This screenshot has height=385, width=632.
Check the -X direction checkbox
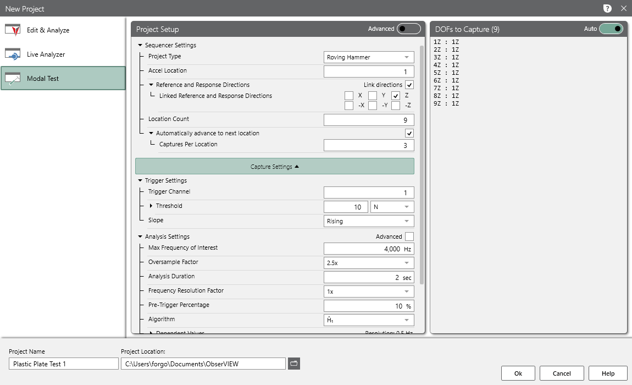[349, 106]
